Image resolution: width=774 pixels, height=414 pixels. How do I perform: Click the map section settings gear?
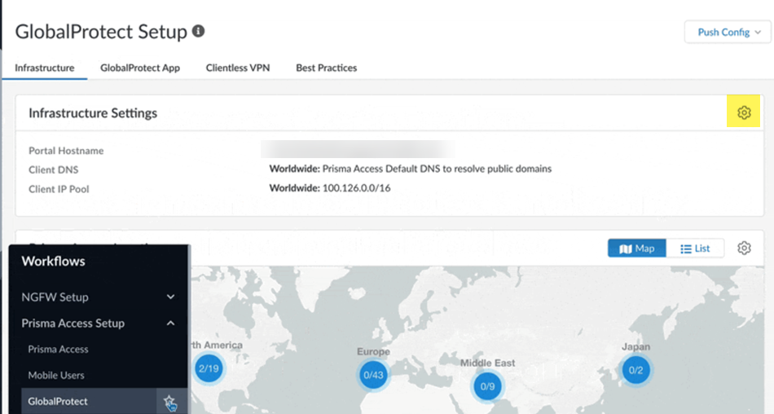click(x=743, y=248)
